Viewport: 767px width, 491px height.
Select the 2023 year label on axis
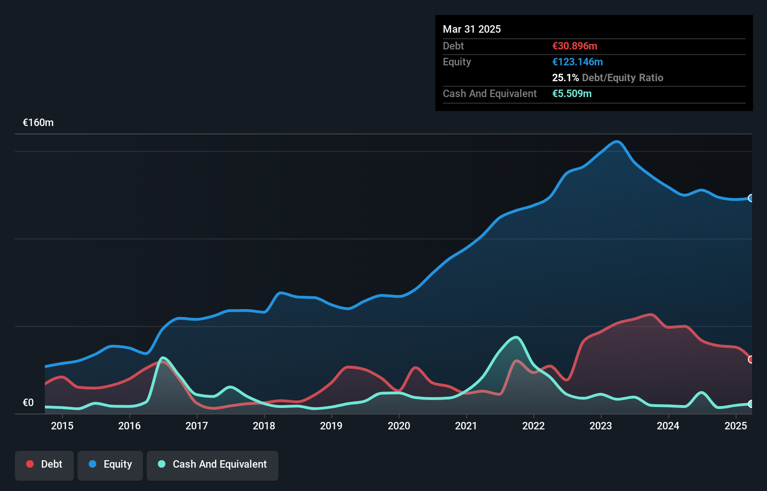601,426
